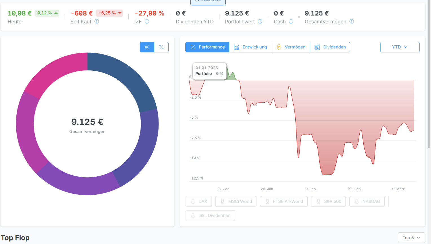This screenshot has width=431, height=244.
Task: Click the 9.125 € in the donut center
Action: coord(87,122)
